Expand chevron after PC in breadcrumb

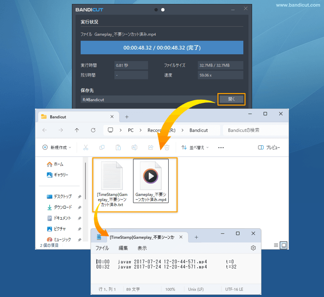141,130
